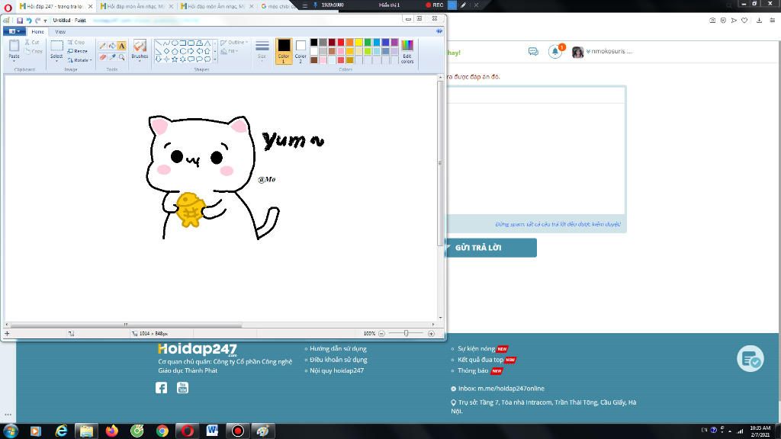Expand the shapes gallery more arrow
The image size is (781, 439).
(214, 59)
